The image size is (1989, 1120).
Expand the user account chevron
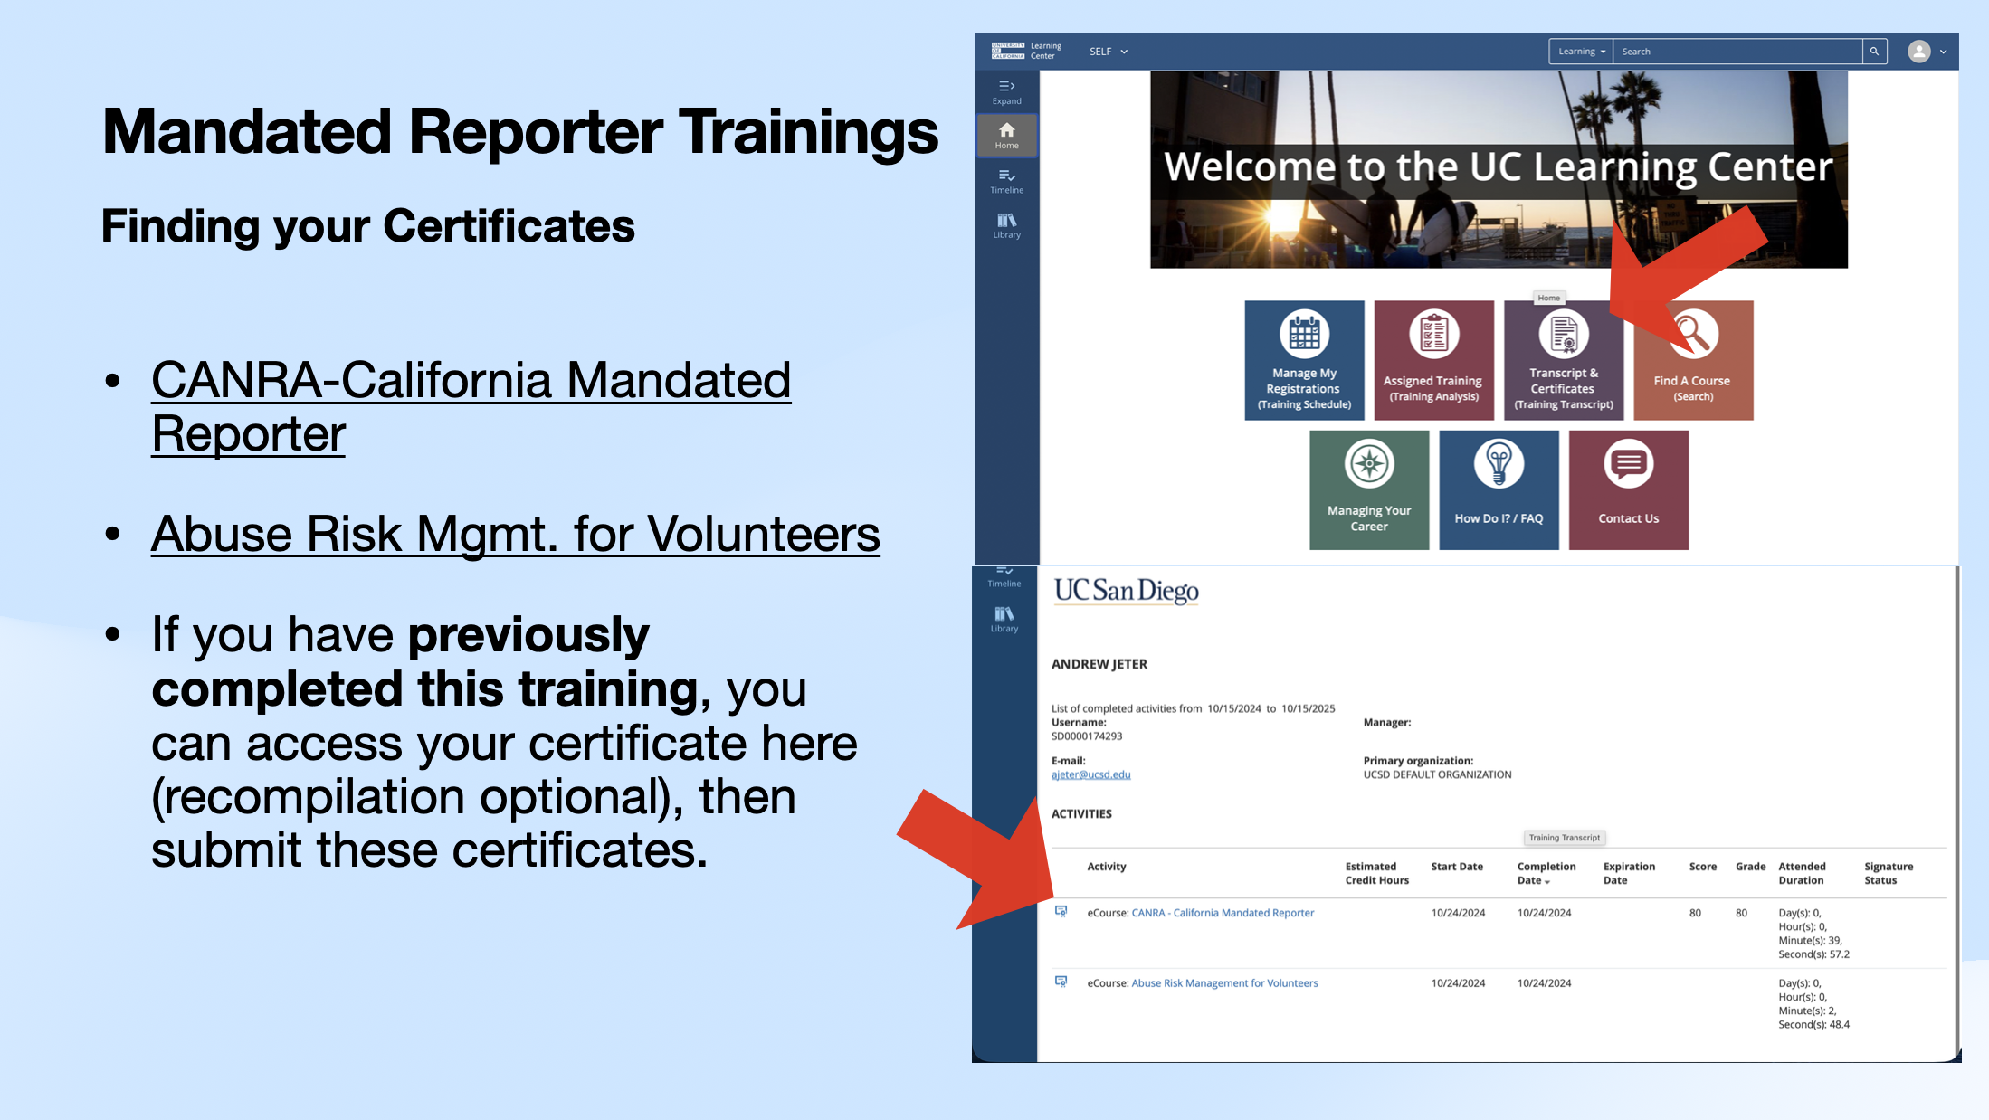click(x=1942, y=51)
